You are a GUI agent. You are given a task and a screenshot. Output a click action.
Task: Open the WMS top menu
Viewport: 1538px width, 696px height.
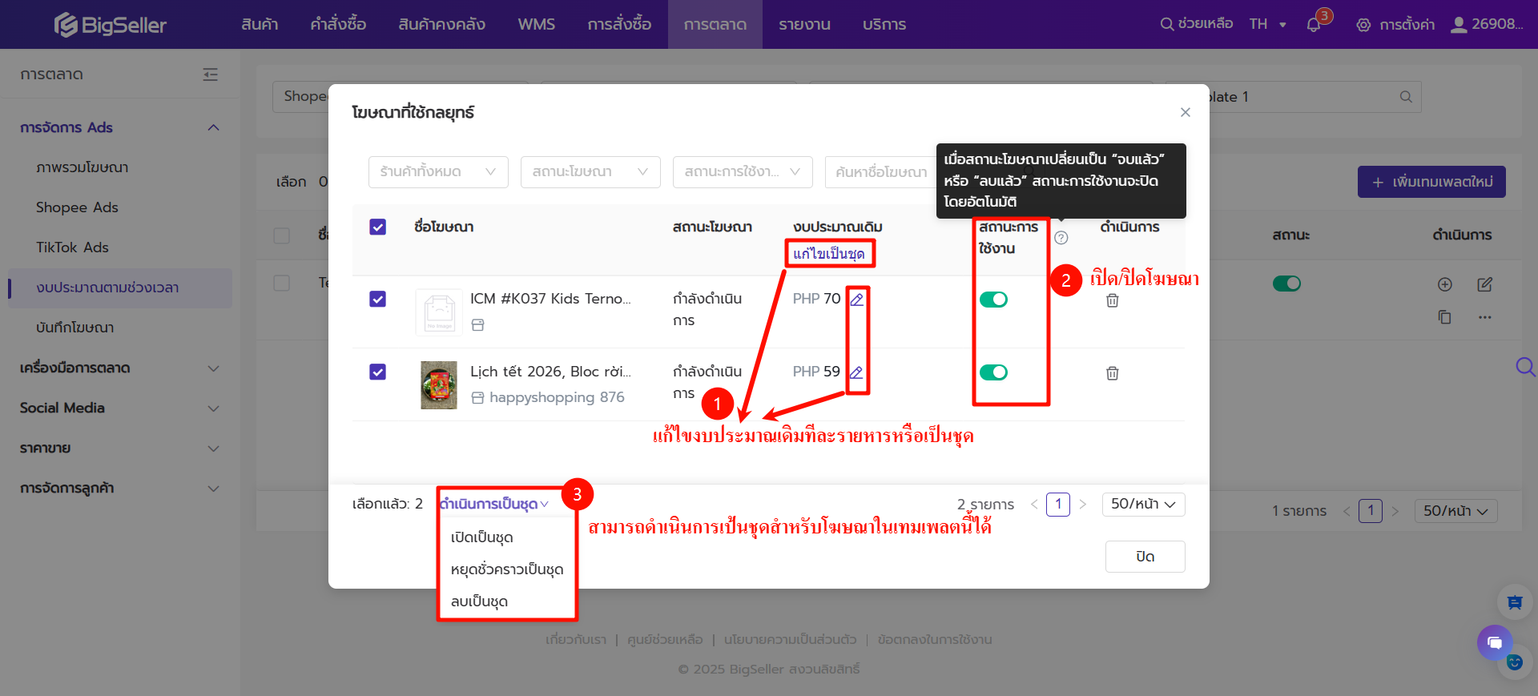point(537,25)
